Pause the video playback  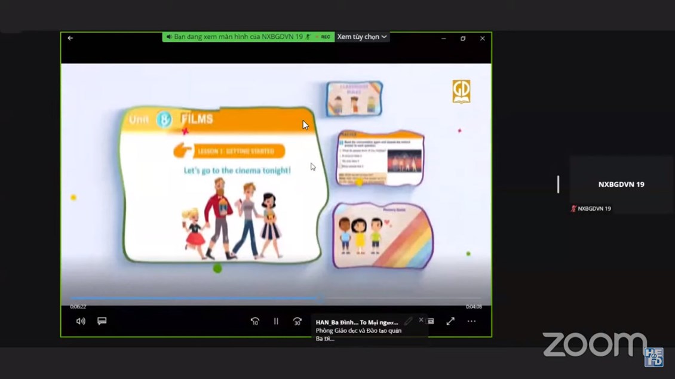[276, 321]
